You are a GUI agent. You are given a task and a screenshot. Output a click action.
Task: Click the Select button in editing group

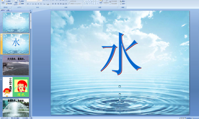pyautogui.click(x=123, y=4)
